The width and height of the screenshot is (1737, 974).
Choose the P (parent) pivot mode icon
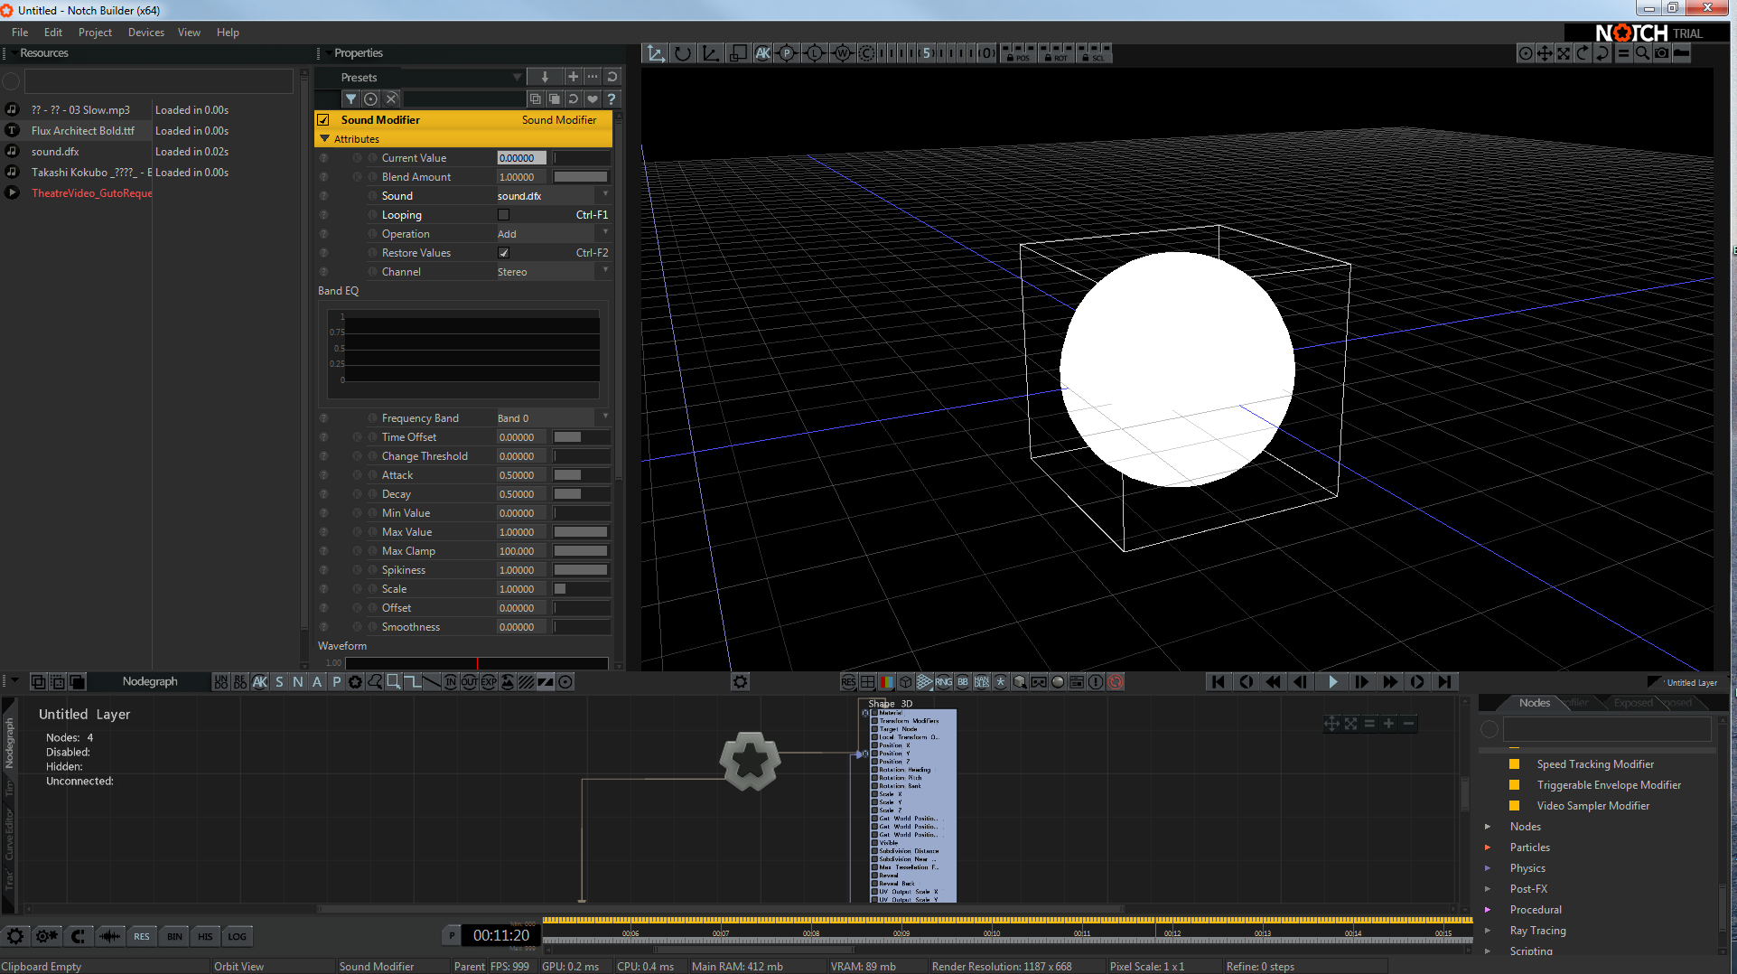coord(787,53)
